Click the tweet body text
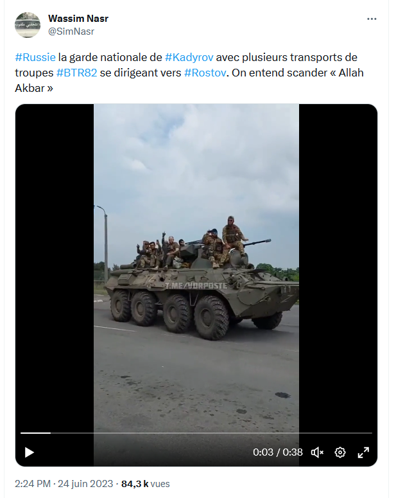 pos(189,73)
